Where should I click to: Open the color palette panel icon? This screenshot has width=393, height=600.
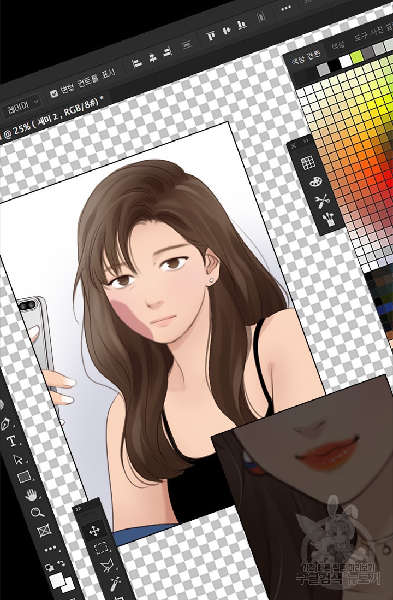315,181
